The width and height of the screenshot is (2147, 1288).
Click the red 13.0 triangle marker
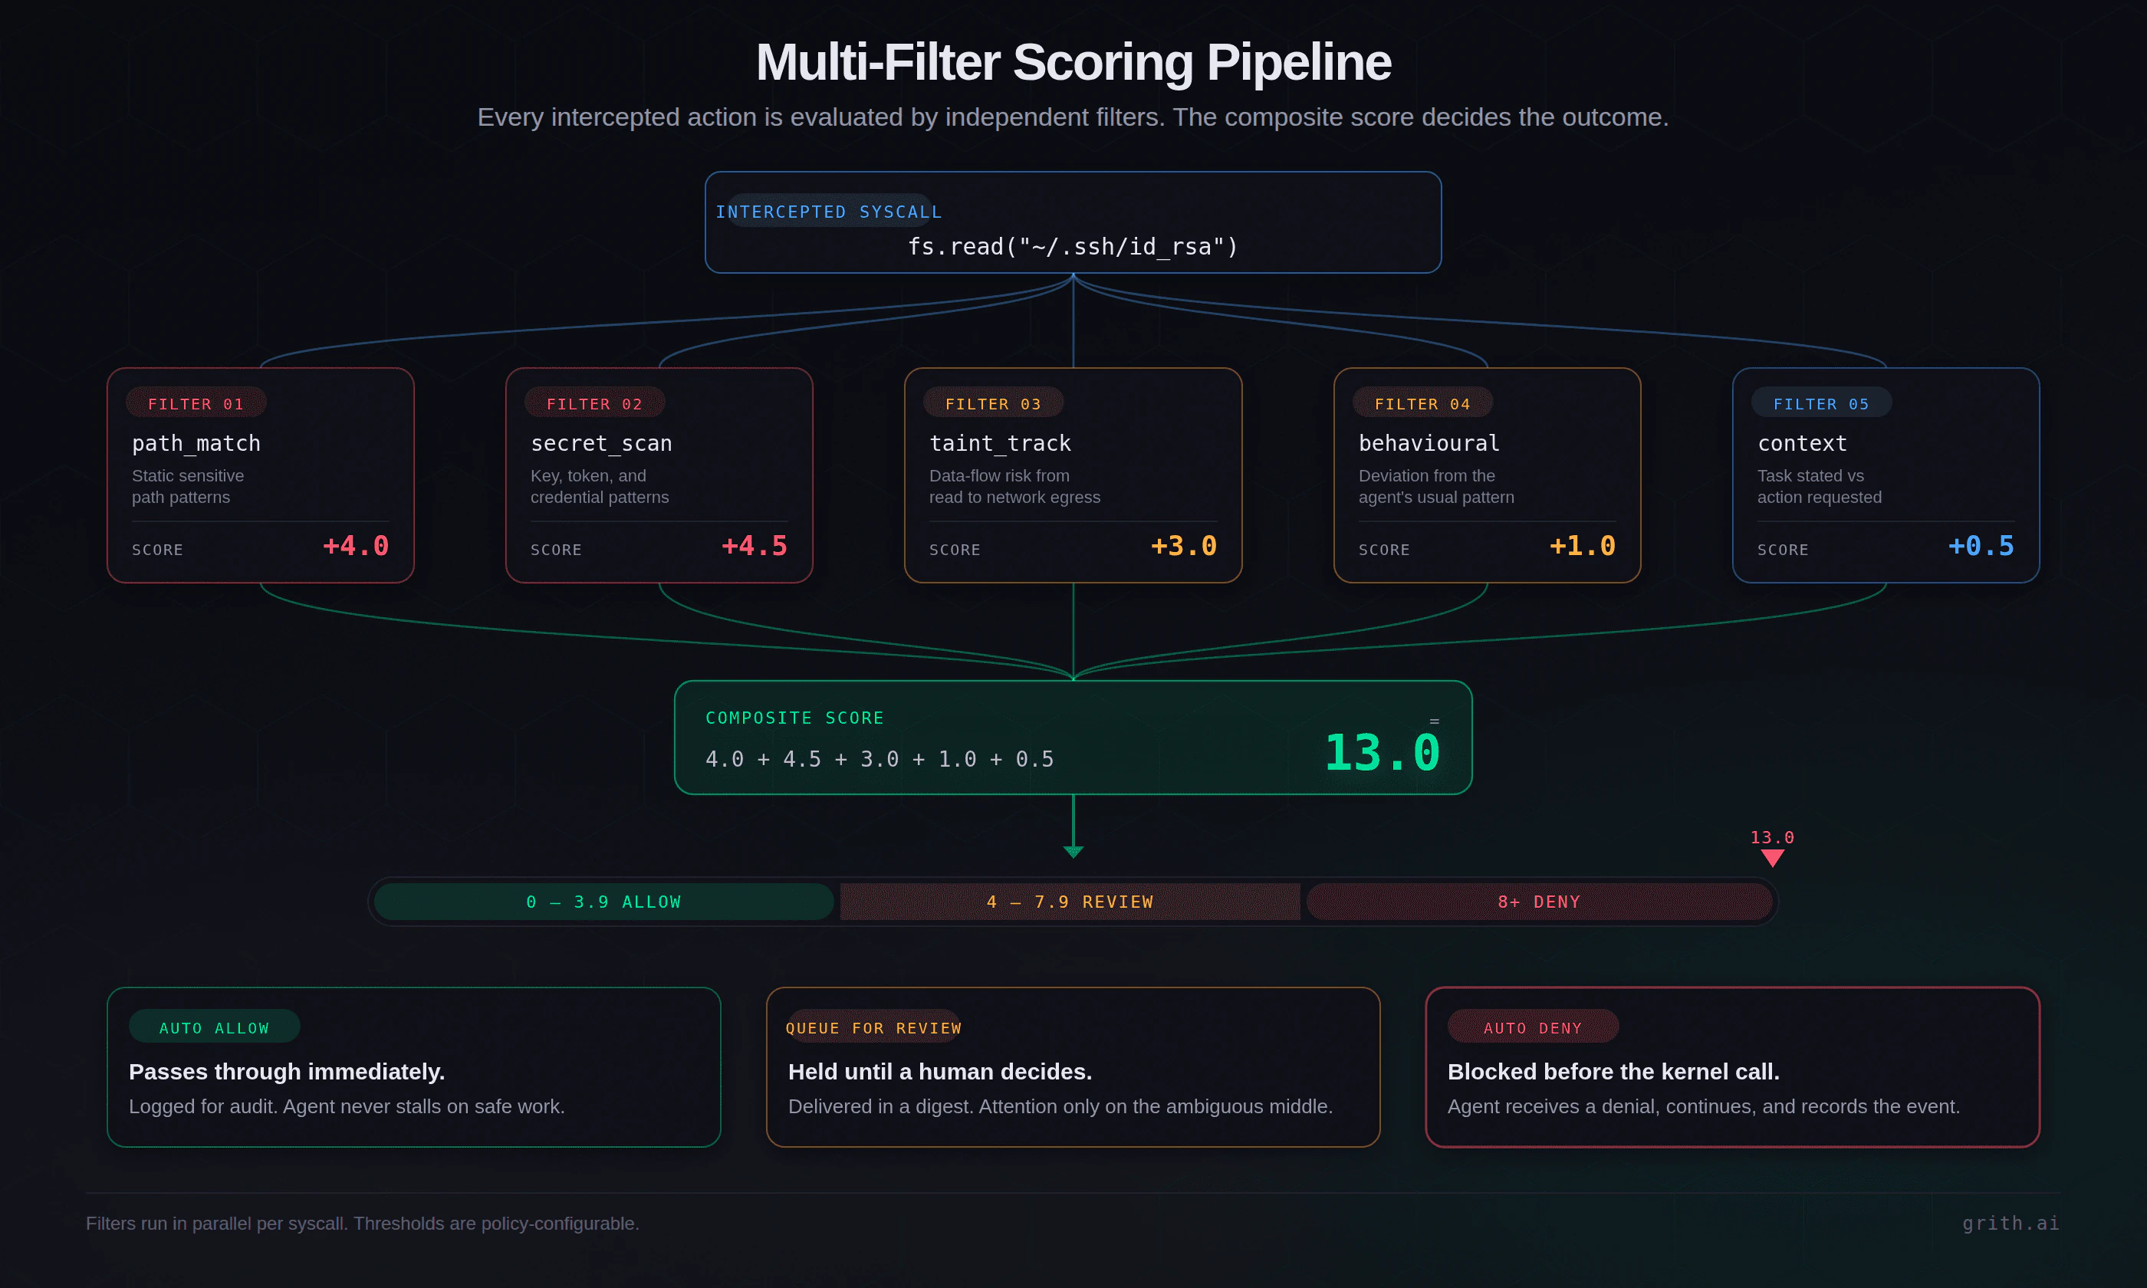point(1772,857)
